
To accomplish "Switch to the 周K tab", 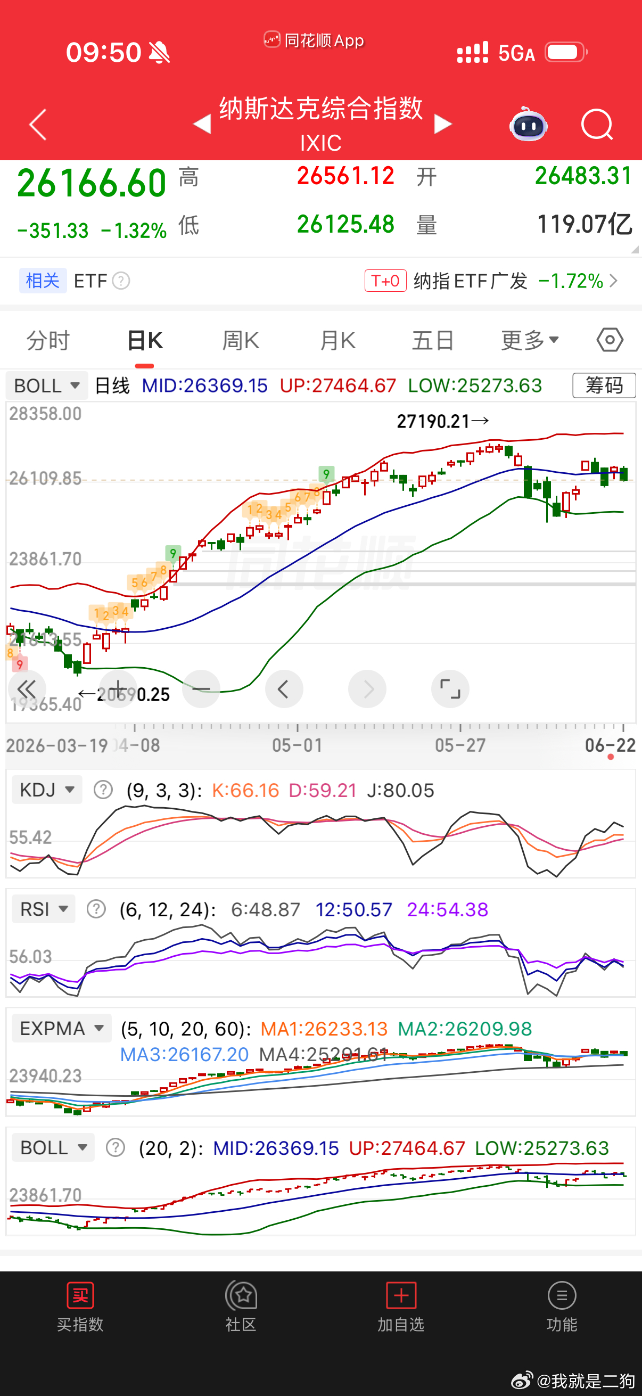I will coord(241,340).
